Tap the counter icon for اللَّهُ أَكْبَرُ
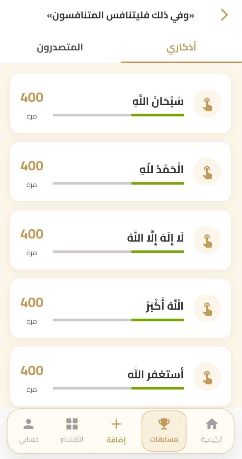The image size is (242, 459). click(207, 308)
